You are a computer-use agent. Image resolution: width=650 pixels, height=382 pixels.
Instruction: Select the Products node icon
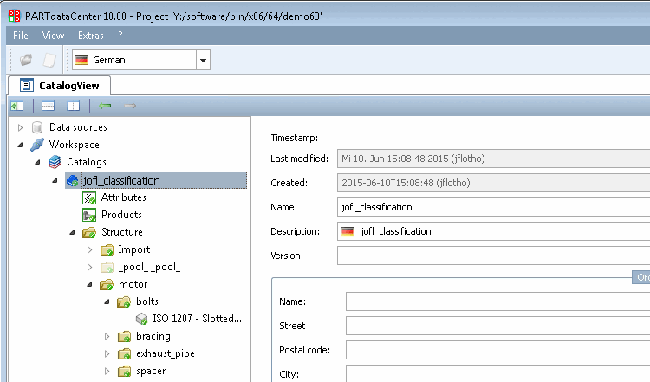click(89, 215)
